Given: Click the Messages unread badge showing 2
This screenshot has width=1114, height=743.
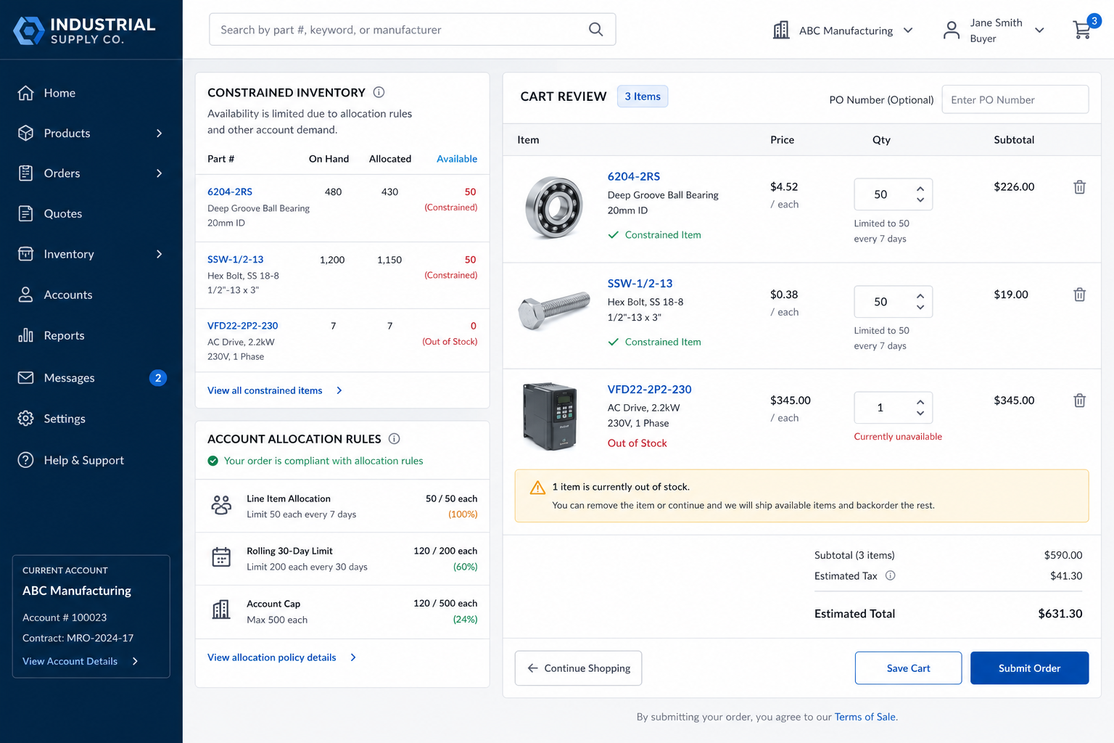Looking at the screenshot, I should (x=158, y=378).
